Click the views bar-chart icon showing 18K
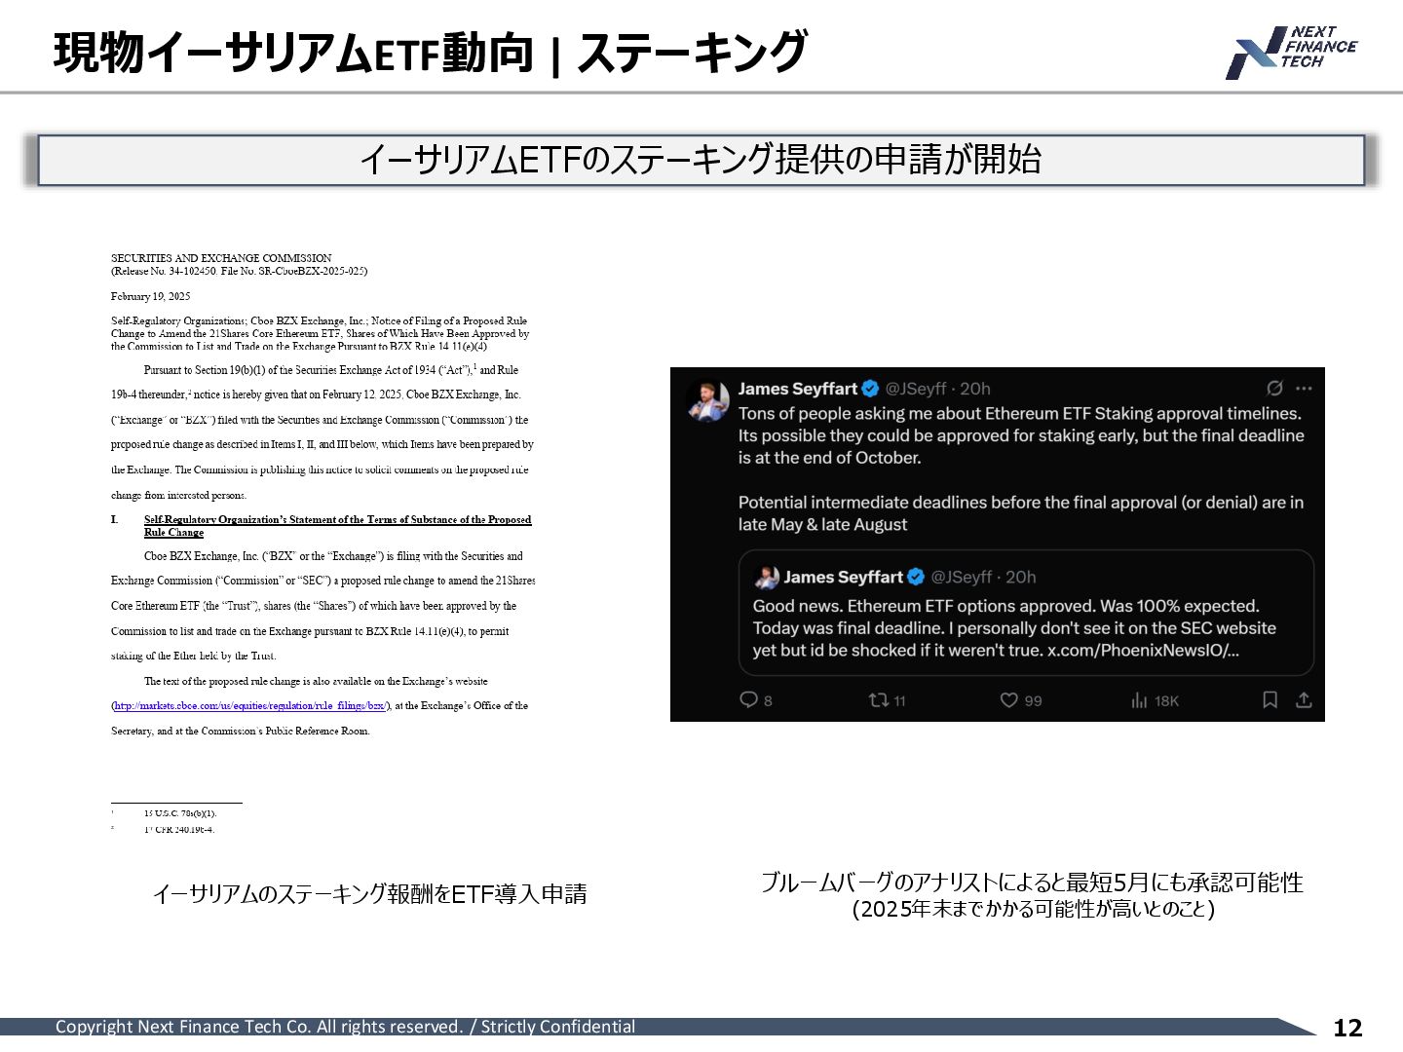Image resolution: width=1403 pixels, height=1052 pixels. point(1139,699)
